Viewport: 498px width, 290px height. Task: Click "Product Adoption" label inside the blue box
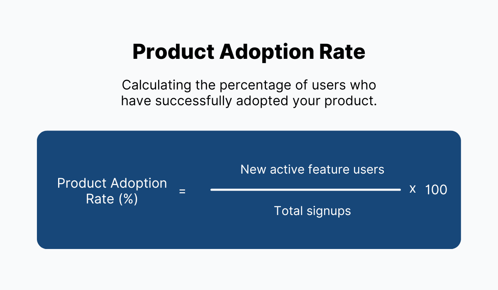coord(112,183)
